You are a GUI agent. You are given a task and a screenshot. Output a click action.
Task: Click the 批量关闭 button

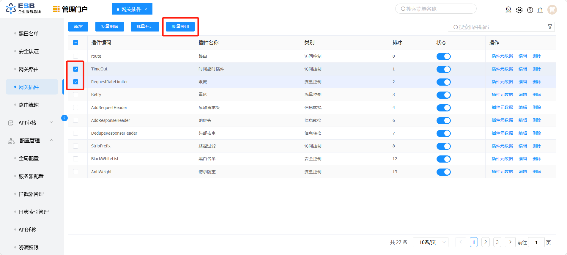[x=180, y=26]
